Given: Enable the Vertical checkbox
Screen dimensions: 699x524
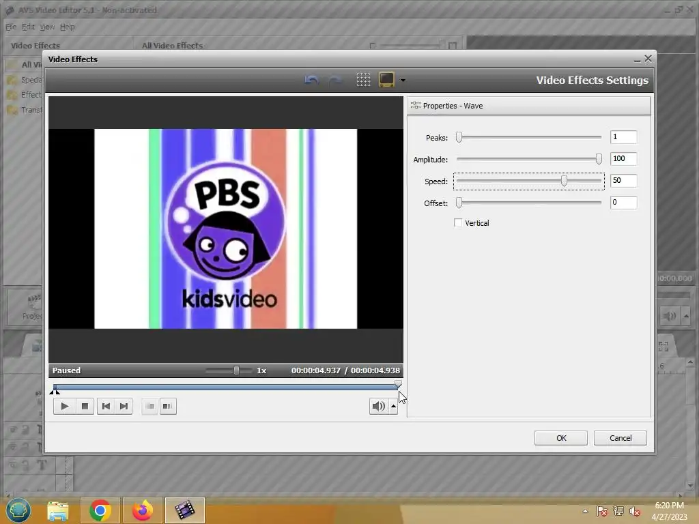Looking at the screenshot, I should [458, 222].
